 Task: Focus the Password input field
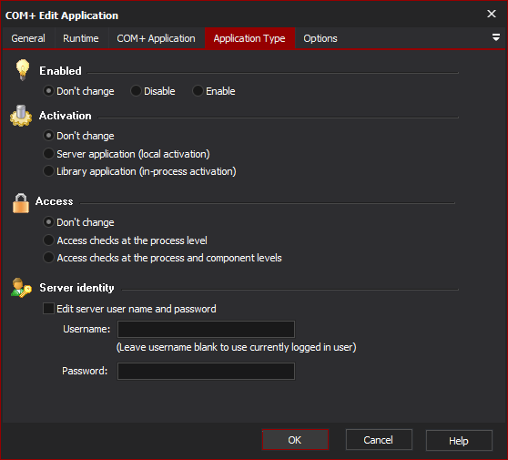point(206,371)
